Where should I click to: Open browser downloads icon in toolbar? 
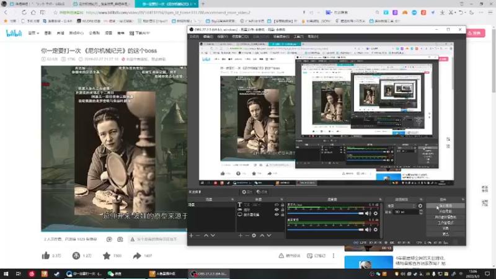point(442,12)
